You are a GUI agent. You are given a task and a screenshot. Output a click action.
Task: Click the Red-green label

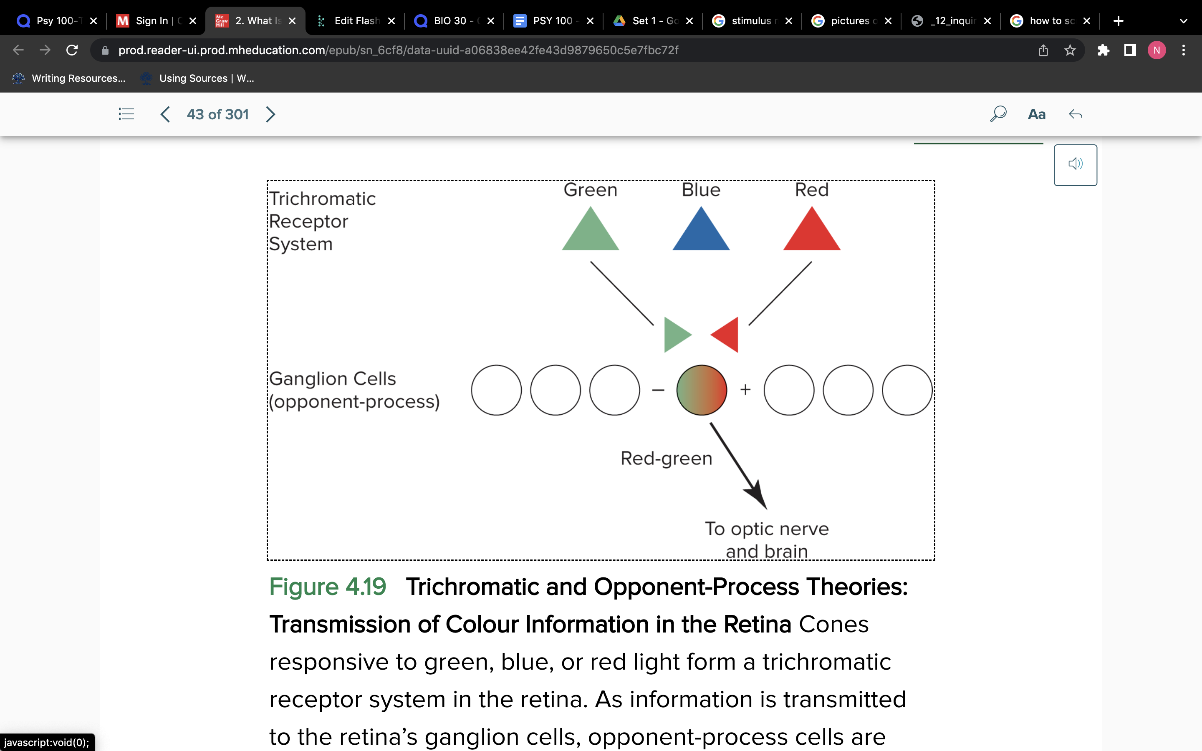[666, 459]
